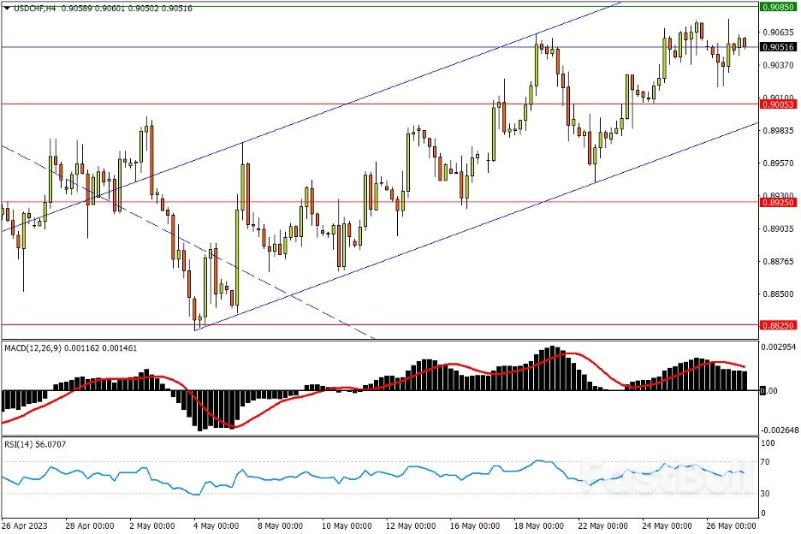Select the green 0.90850 price label
Screen dimensions: 801x534
click(779, 7)
